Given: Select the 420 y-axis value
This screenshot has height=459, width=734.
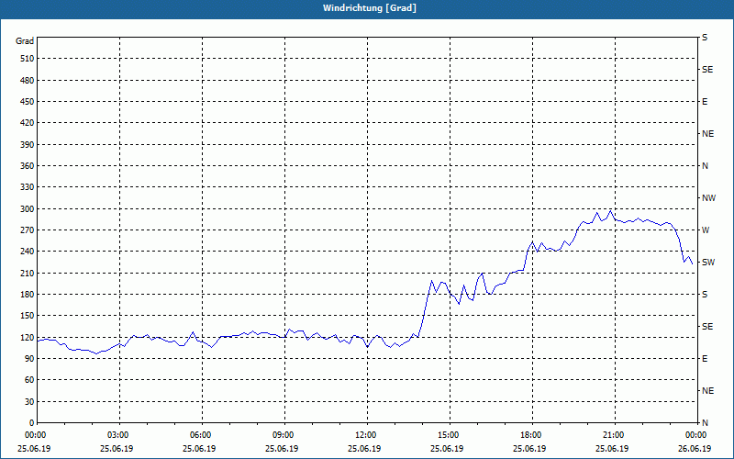Looking at the screenshot, I should pos(28,123).
